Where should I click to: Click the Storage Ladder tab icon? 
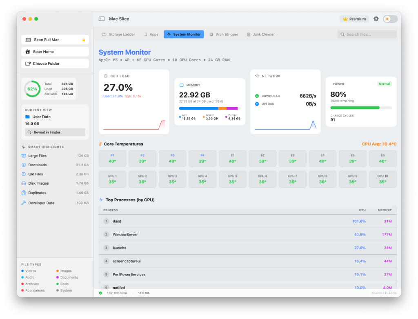click(x=104, y=34)
